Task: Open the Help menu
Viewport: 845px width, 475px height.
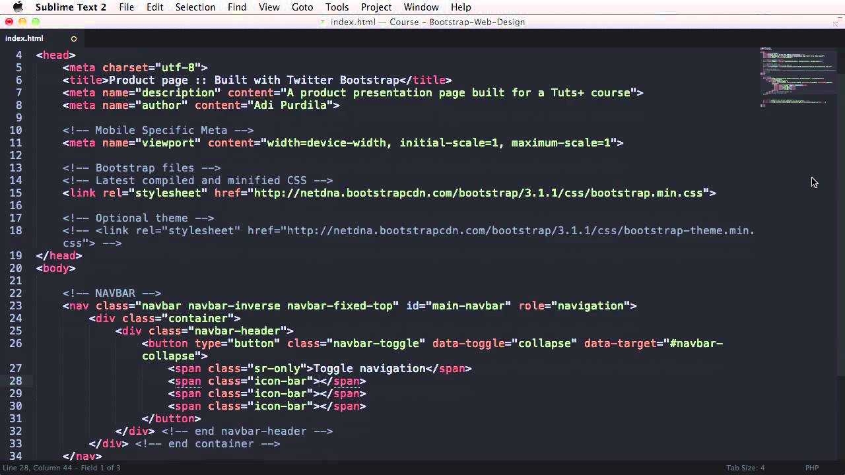Action: click(461, 7)
